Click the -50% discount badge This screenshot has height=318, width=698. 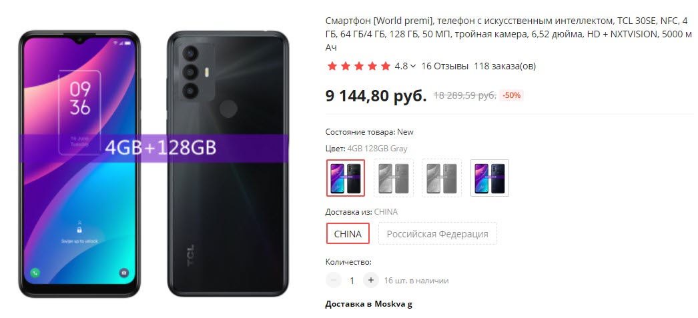click(x=511, y=95)
